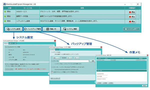Open システム情報 window
This screenshot has width=150, height=90.
[70, 29]
